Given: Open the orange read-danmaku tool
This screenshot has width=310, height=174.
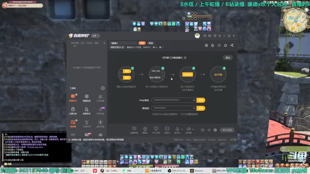Looking at the screenshot, I should pos(73,124).
